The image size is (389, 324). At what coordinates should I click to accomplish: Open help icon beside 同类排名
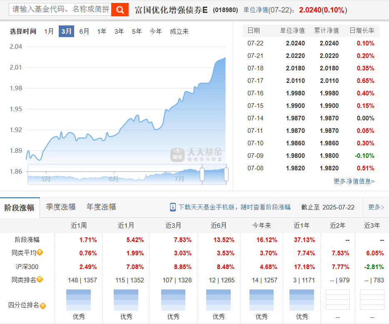[x=40, y=279]
